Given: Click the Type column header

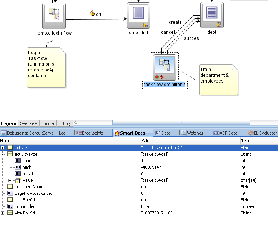Looking at the screenshot, I should 259,141.
